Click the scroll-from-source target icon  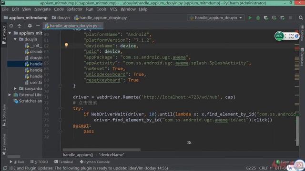point(11,26)
